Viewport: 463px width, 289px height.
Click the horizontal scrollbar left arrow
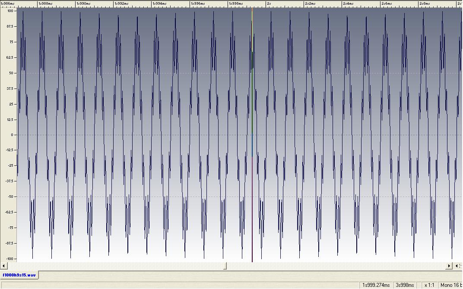[3, 266]
